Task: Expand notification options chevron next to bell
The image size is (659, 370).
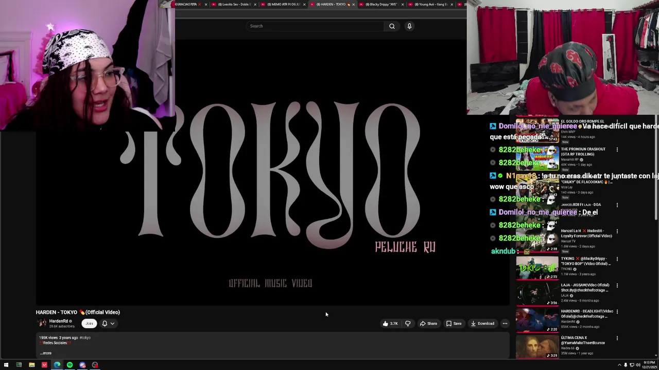Action: [x=112, y=324]
